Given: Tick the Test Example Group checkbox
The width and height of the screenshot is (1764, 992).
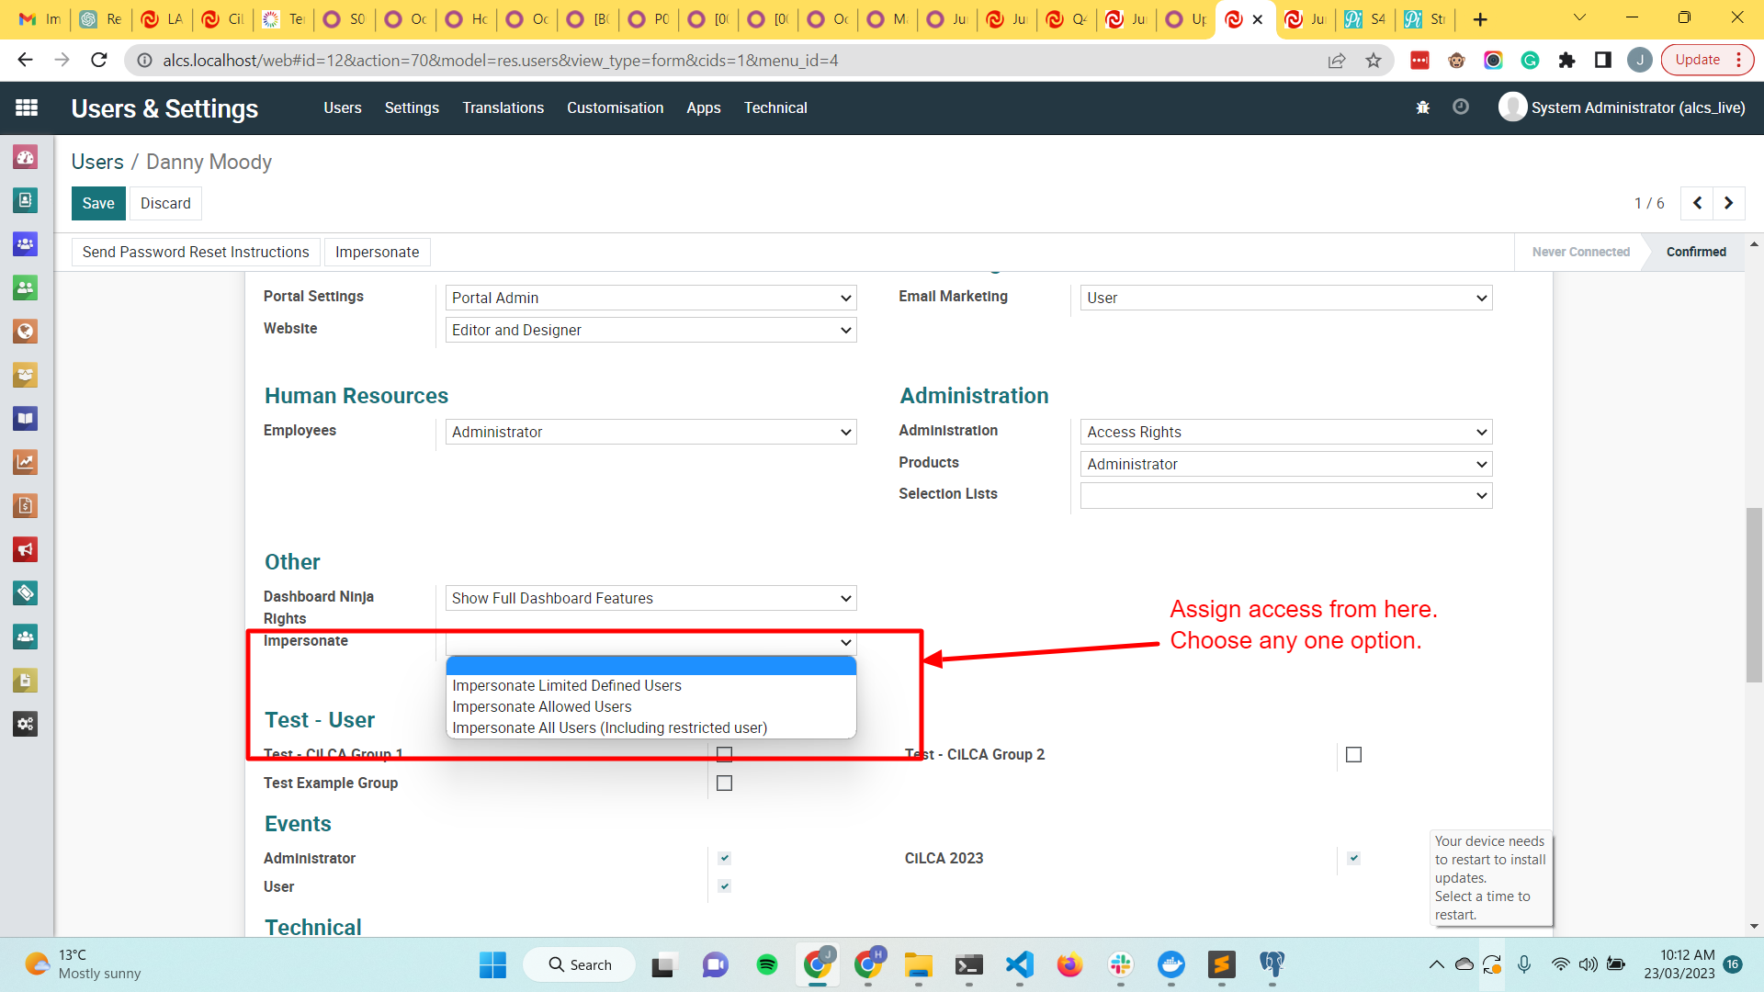Looking at the screenshot, I should click(x=724, y=783).
